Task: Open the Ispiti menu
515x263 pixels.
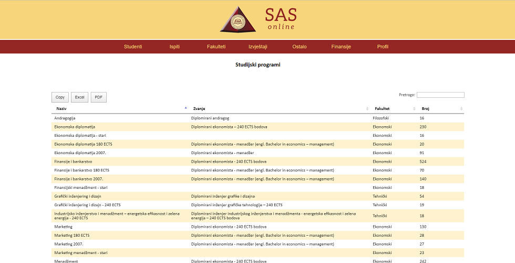Action: coord(174,47)
